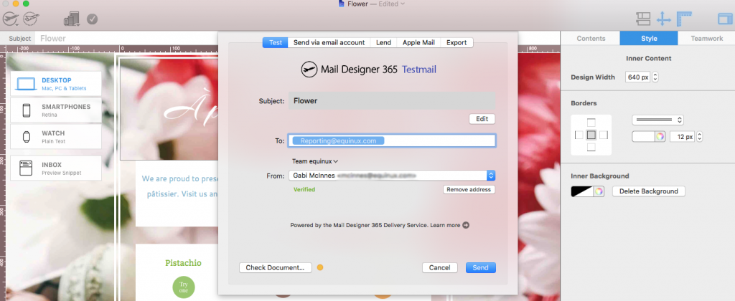Click the Design Width value field
The width and height of the screenshot is (735, 301).
tap(638, 77)
